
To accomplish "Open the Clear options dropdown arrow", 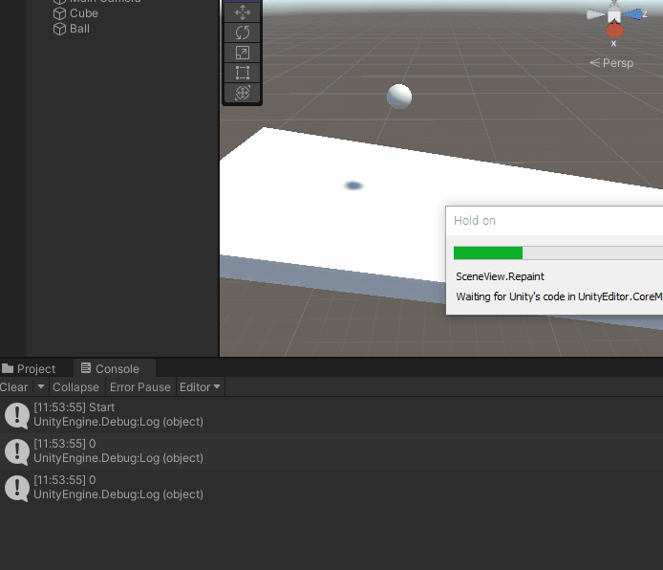I will (x=41, y=386).
